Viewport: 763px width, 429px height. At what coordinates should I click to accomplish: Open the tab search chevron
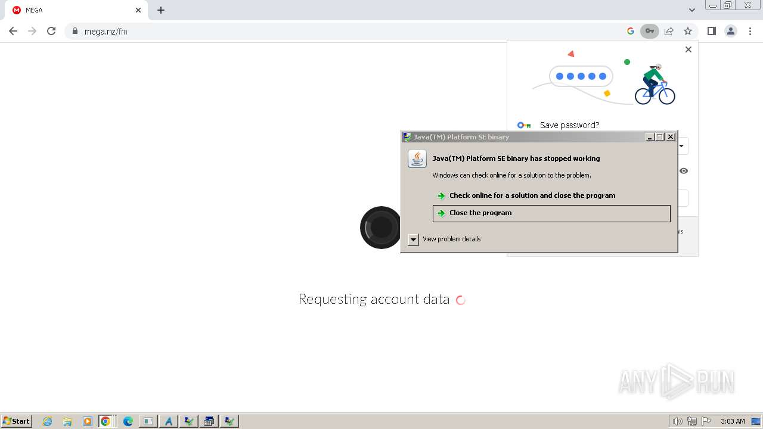pyautogui.click(x=692, y=10)
